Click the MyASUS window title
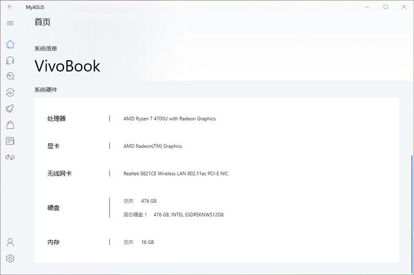This screenshot has height=275, width=414. pyautogui.click(x=35, y=7)
